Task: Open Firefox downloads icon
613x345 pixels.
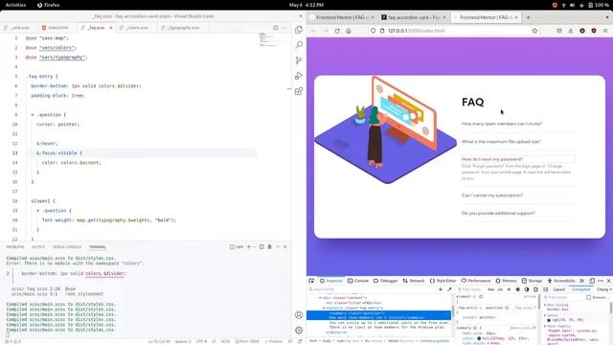Action: pyautogui.click(x=571, y=31)
